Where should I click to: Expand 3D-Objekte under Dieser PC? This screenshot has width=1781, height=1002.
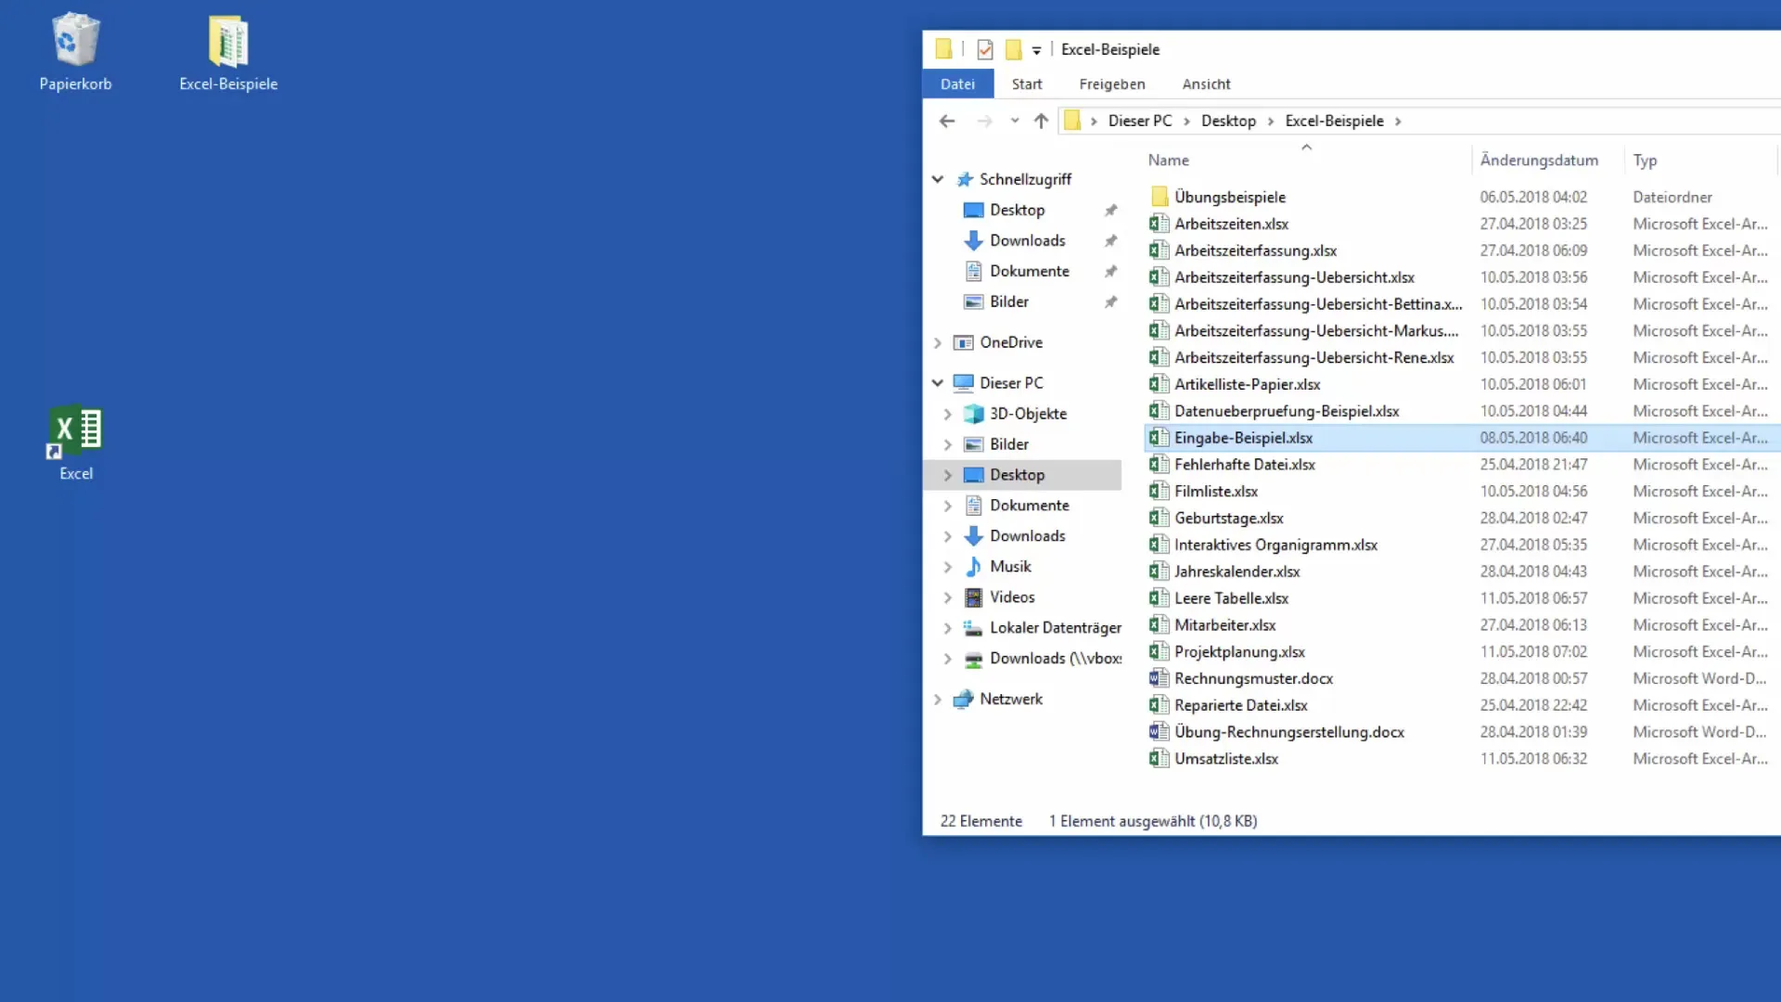[948, 412]
